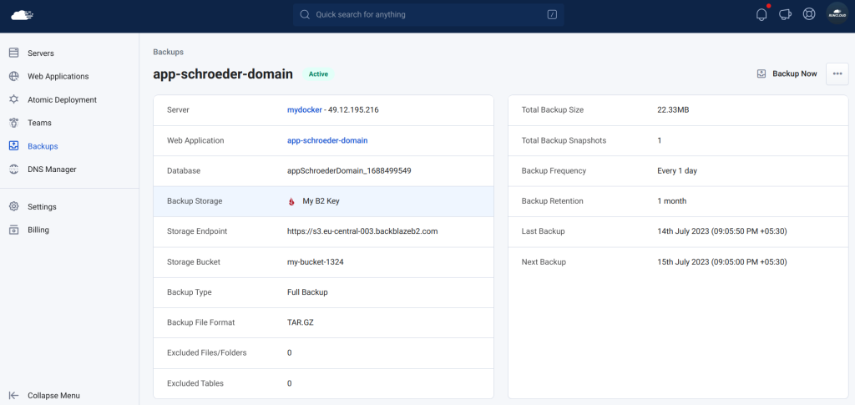Click the Active status badge
855x405 pixels.
(318, 74)
